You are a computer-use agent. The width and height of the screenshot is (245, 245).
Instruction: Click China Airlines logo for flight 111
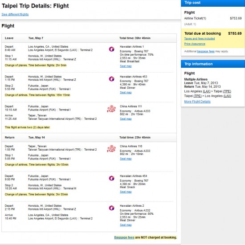[111, 109]
